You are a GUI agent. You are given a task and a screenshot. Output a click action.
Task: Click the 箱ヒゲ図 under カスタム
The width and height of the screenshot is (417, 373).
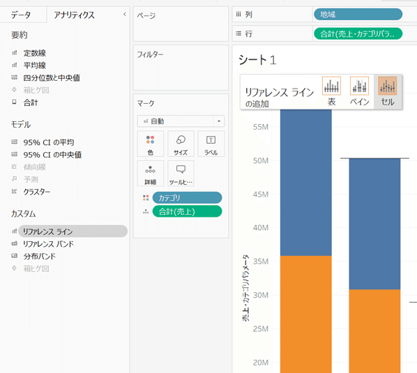(x=36, y=268)
